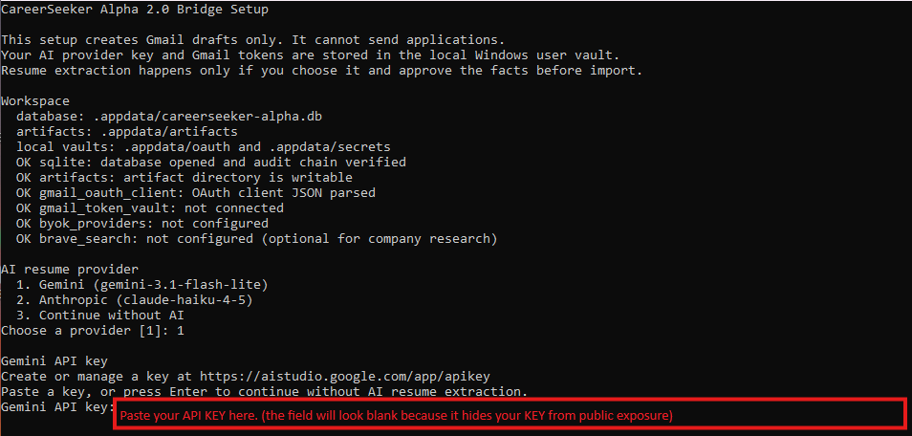Click the 'OK brave_search: not configured' line

(257, 239)
